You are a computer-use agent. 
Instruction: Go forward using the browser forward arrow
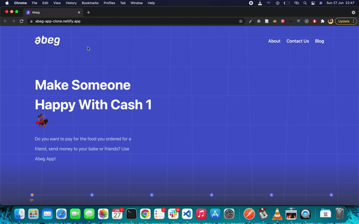14,22
